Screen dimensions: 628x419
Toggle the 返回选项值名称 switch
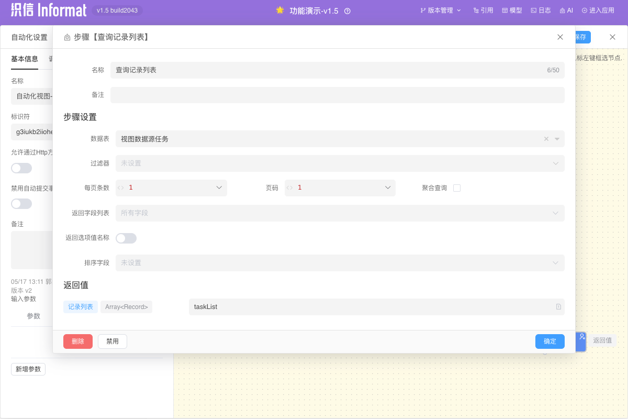point(126,238)
